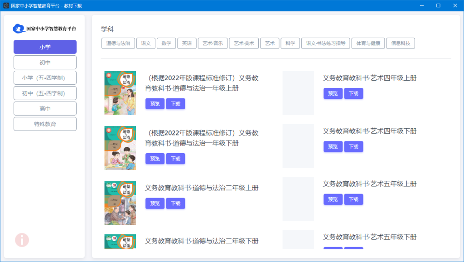Click blank cover of 艺术四年级下册
Viewport: 464px width, 262px height.
(298, 146)
